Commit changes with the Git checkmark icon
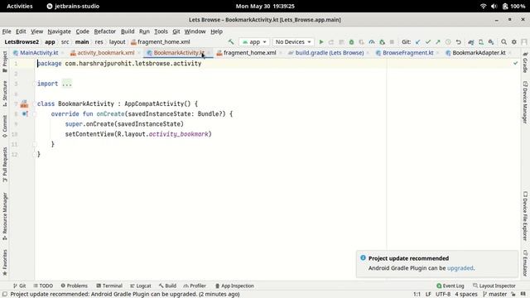The width and height of the screenshot is (530, 298). pyautogui.click(x=428, y=42)
